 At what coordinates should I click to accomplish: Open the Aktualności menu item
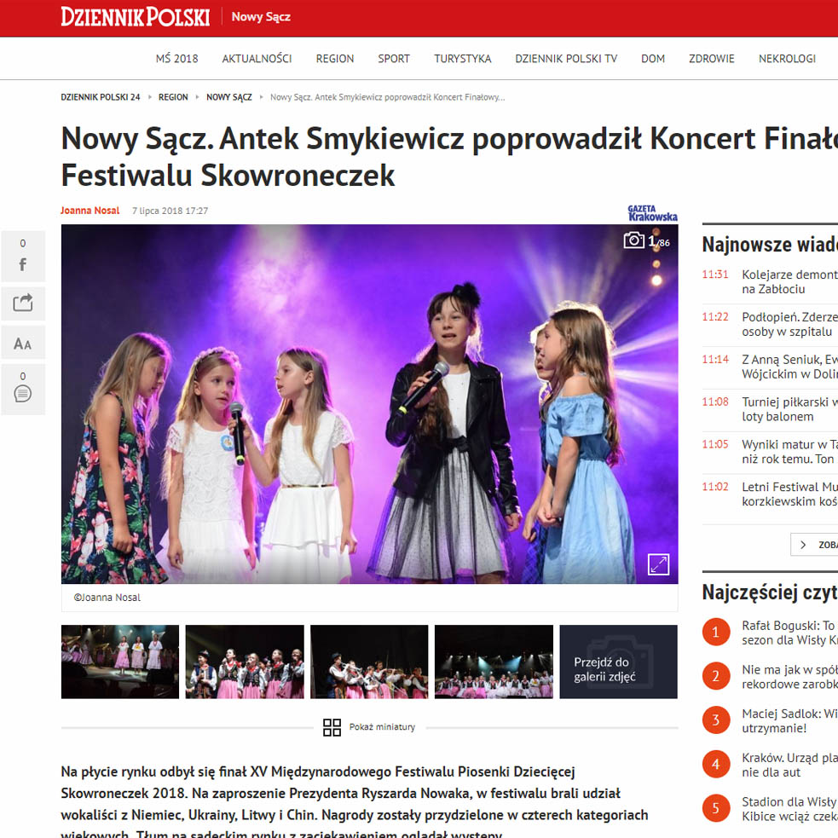(x=257, y=59)
